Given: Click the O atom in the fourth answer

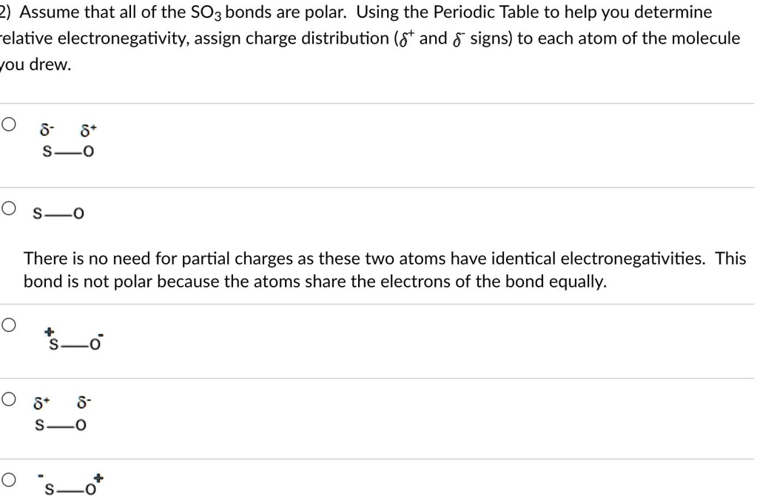Looking at the screenshot, I should tap(79, 424).
